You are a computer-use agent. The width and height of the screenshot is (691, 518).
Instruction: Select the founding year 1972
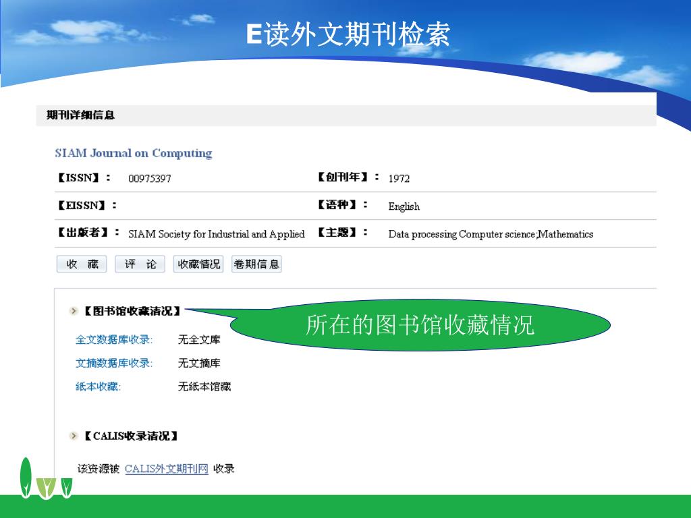coord(399,178)
